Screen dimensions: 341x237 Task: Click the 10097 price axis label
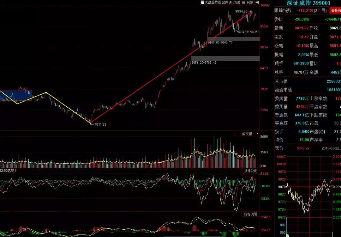pos(265,5)
